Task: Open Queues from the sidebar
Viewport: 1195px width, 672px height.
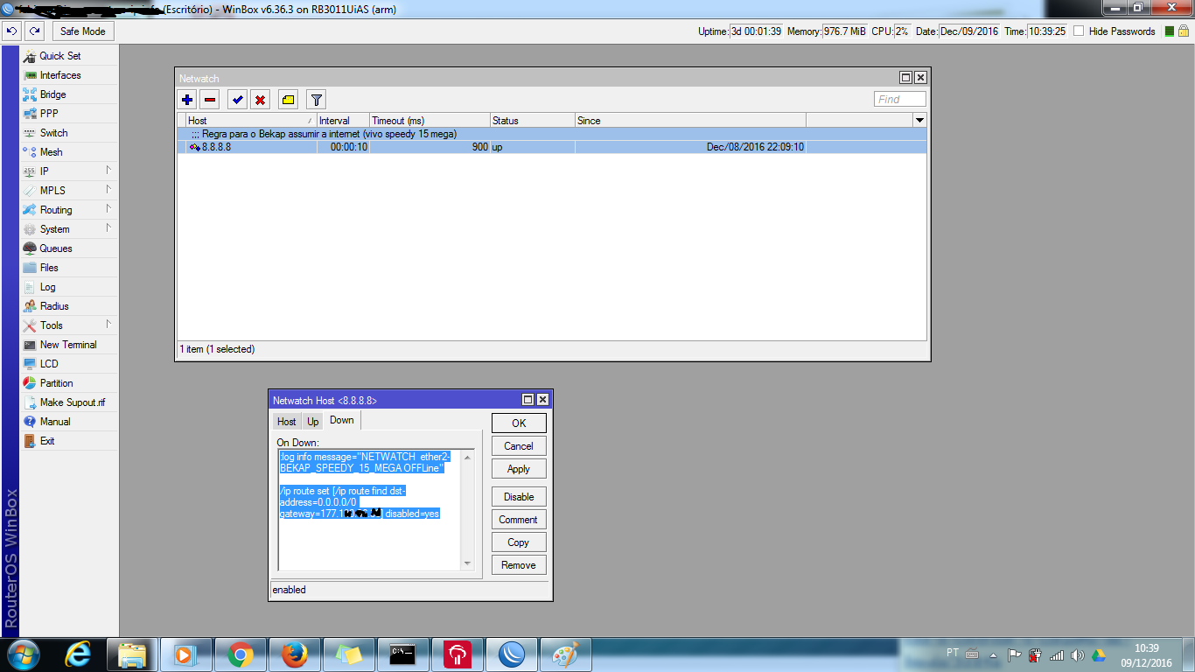Action: (68, 248)
